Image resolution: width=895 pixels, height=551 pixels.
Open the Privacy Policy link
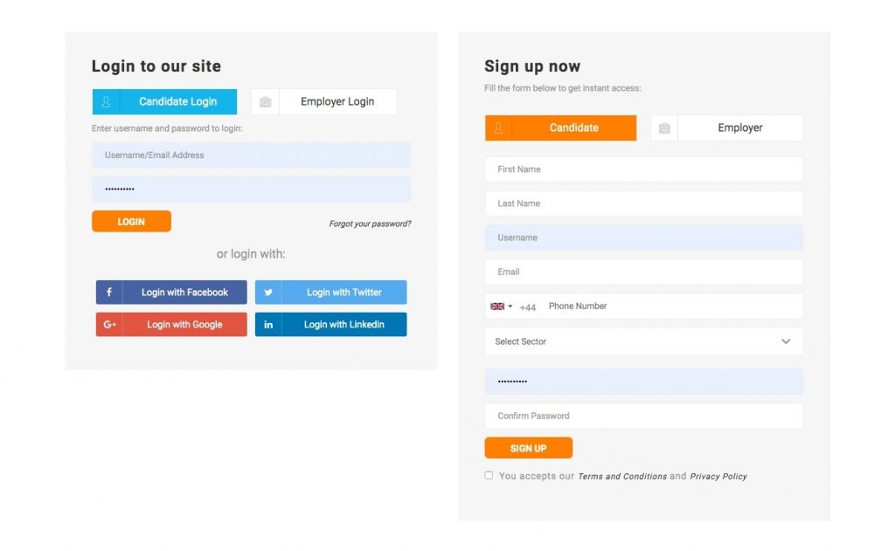tap(718, 476)
